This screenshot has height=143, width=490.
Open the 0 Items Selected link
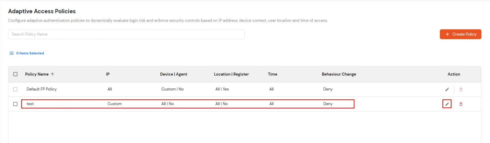pos(30,53)
